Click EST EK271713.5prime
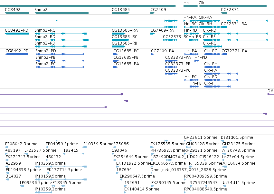This screenshot has width=274, height=194. pos(23,157)
